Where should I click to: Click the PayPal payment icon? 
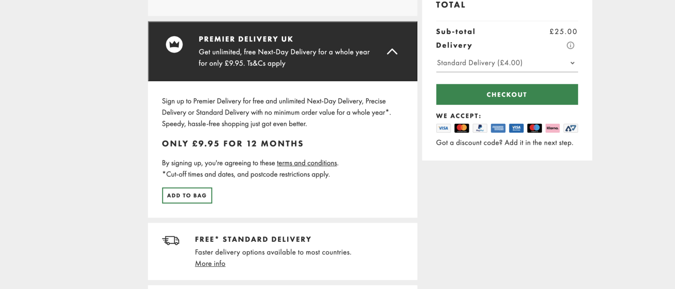[x=480, y=128]
